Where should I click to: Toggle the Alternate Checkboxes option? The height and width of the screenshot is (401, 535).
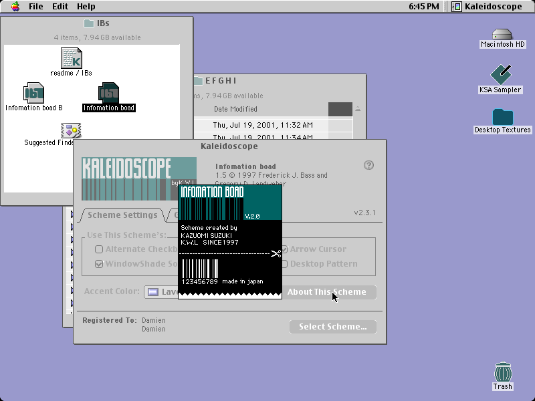click(99, 249)
